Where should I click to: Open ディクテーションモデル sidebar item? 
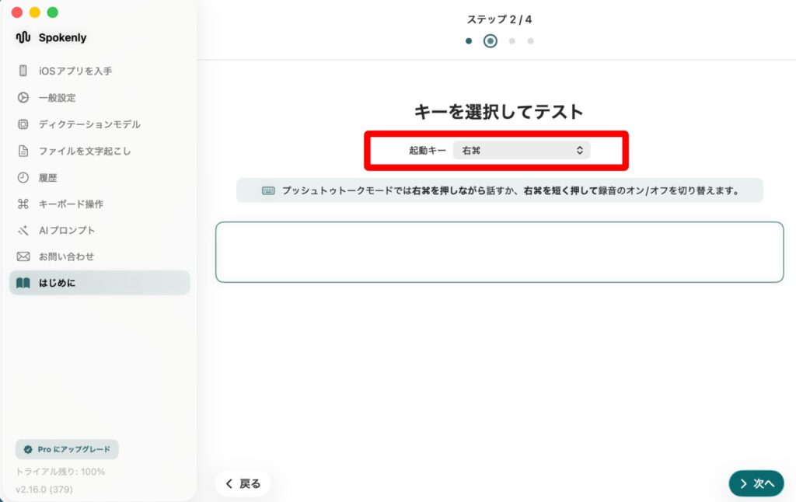pos(89,124)
